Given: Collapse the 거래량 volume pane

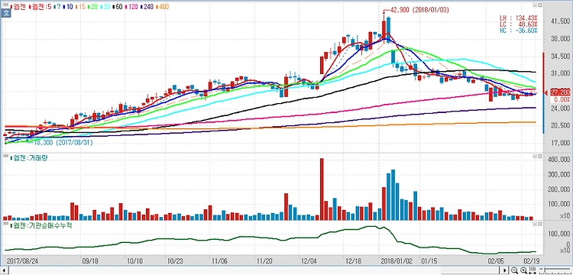Looking at the screenshot, I should 535,157.
